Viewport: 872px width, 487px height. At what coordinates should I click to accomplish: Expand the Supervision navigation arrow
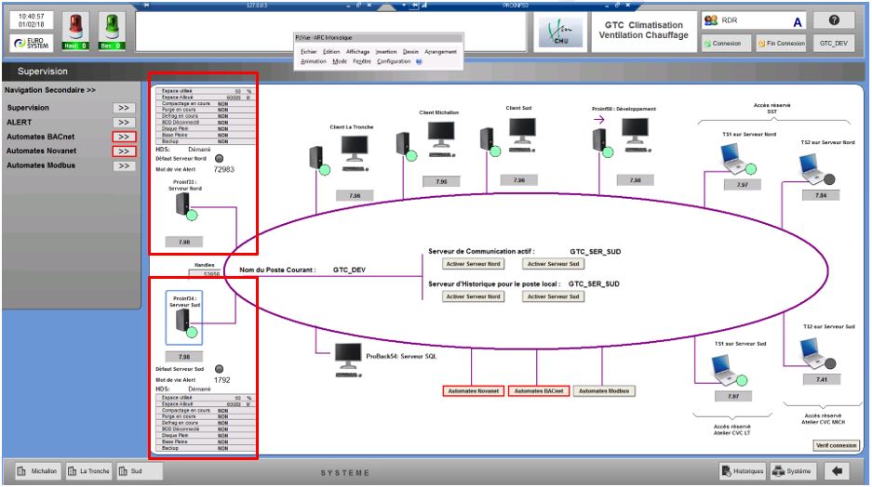coord(124,108)
